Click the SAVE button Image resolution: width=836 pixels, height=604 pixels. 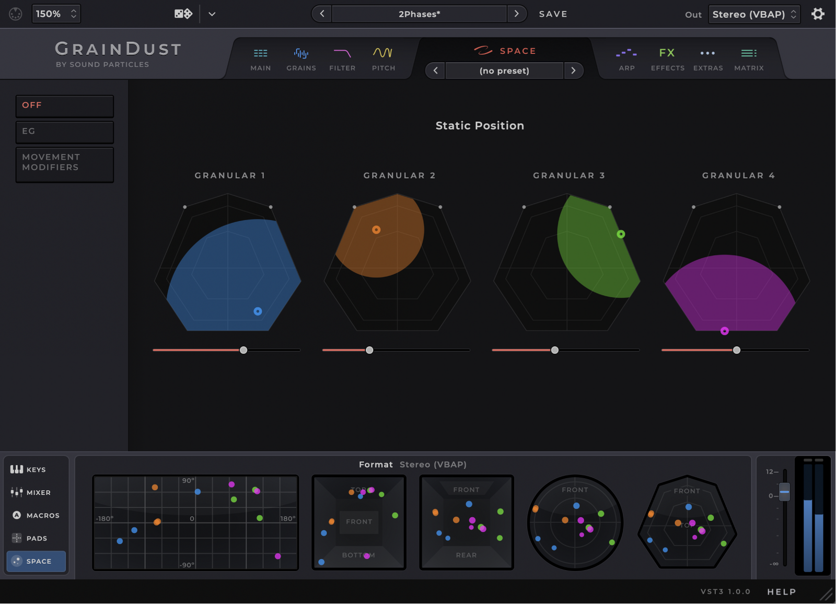click(553, 14)
